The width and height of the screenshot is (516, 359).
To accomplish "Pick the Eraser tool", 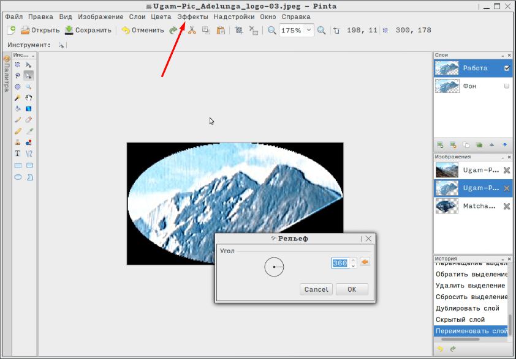I will tap(29, 120).
